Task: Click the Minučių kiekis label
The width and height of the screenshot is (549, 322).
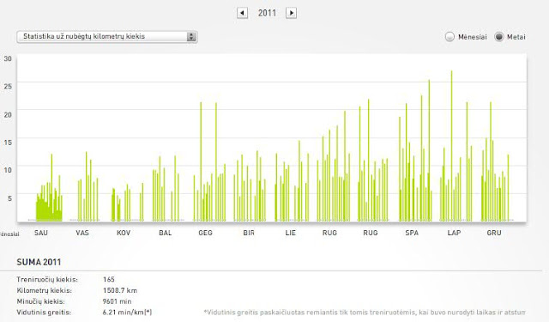Action: click(40, 301)
